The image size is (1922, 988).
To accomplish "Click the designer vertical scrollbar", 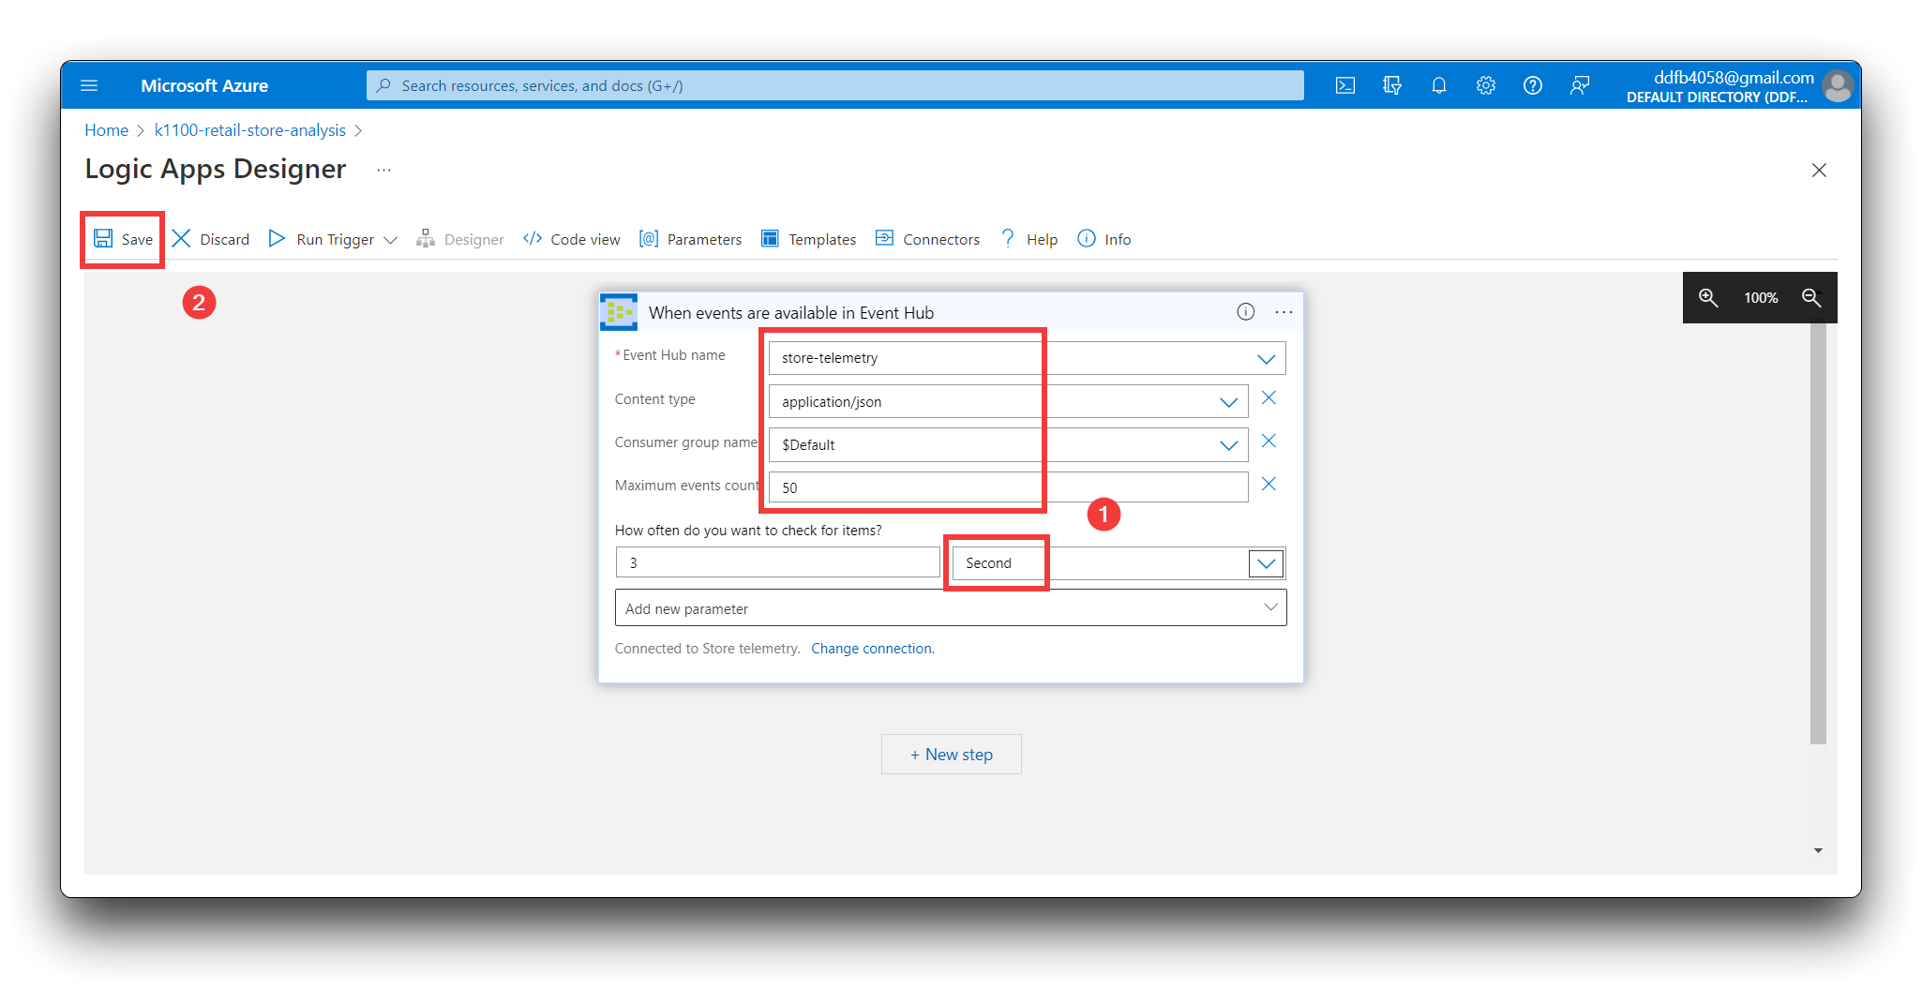I will pos(1818,532).
